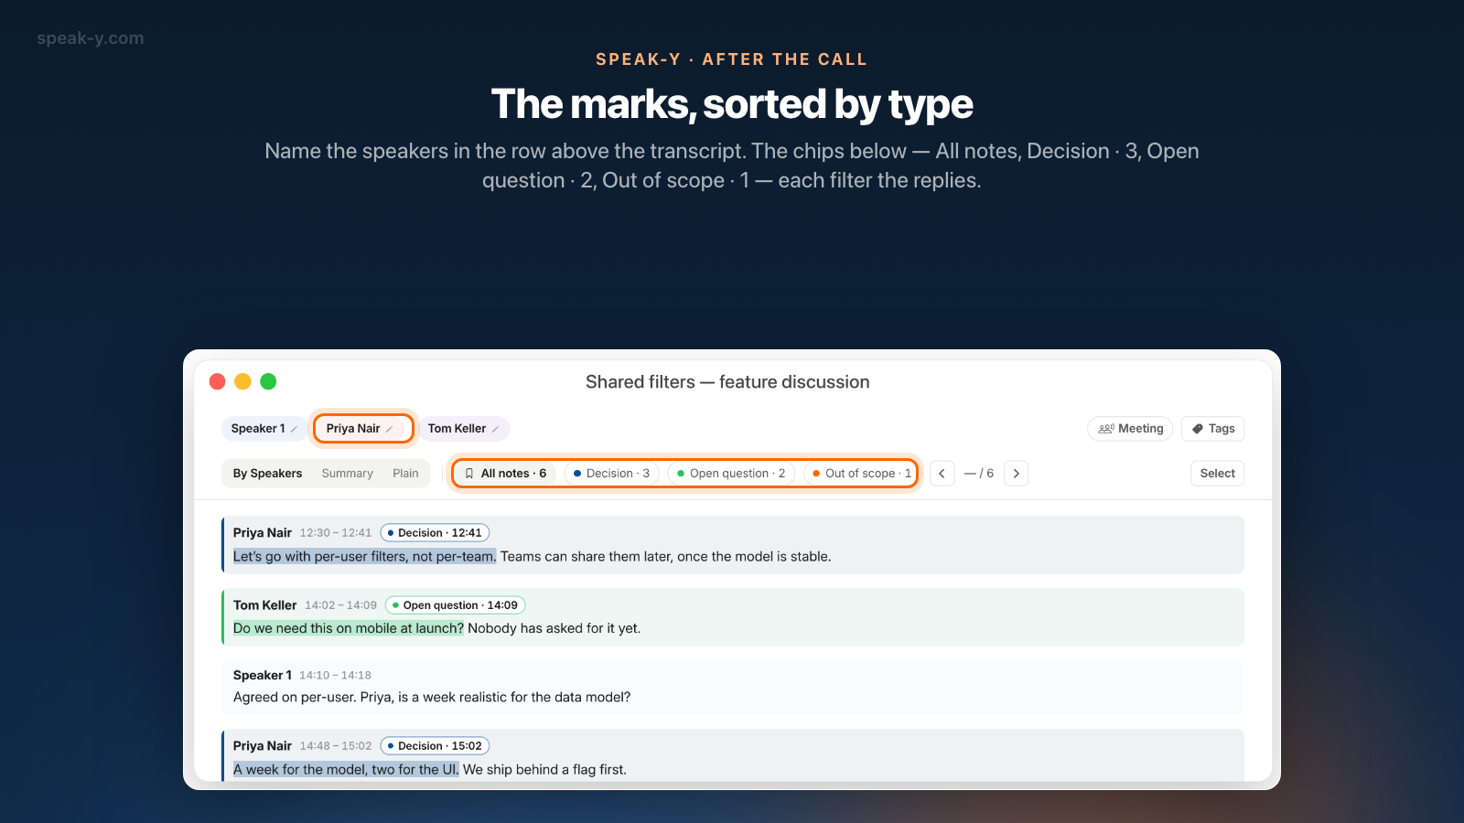This screenshot has height=823, width=1464.
Task: Go to previous note with left chevron
Action: pyautogui.click(x=942, y=474)
